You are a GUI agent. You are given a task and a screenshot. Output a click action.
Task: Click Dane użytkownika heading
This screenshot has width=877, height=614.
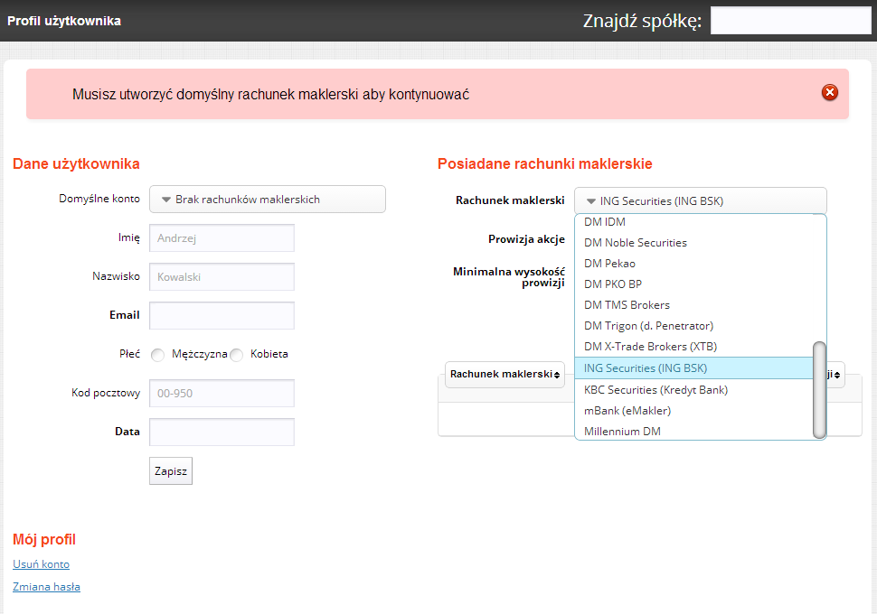[76, 163]
